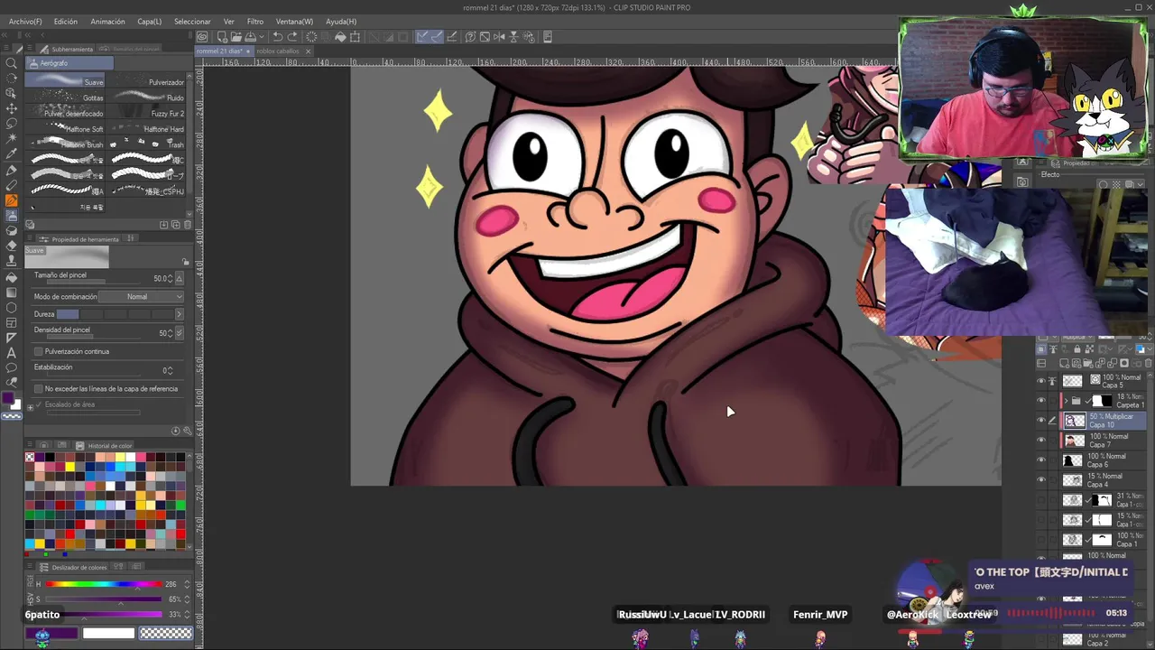Select the Eyedropper tool
The width and height of the screenshot is (1155, 650).
tap(12, 154)
